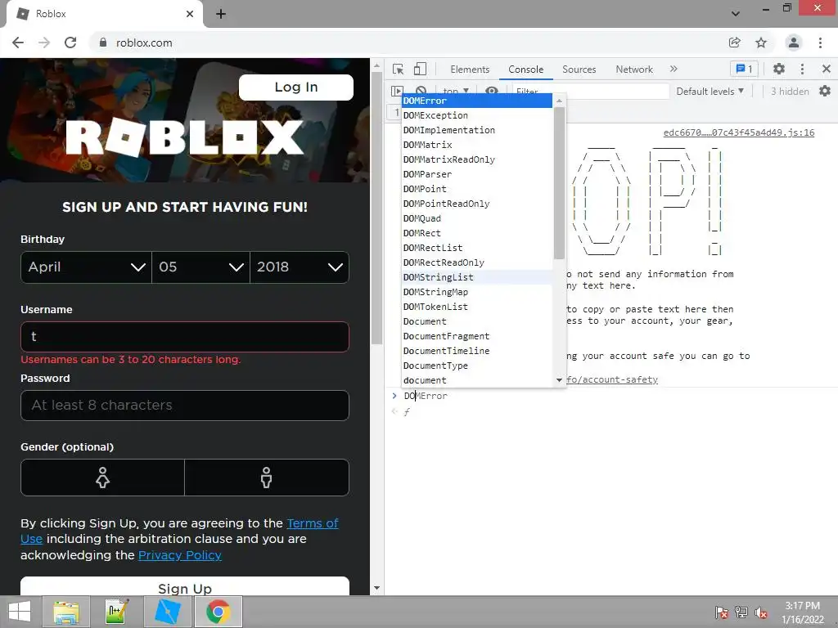Pick lowercase document from the suggestion list

point(477,380)
